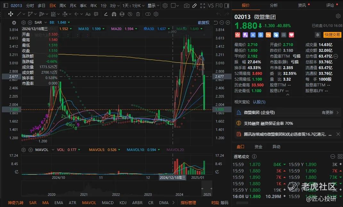Toggle 神奇九转 indicator on chart

click(x=16, y=203)
